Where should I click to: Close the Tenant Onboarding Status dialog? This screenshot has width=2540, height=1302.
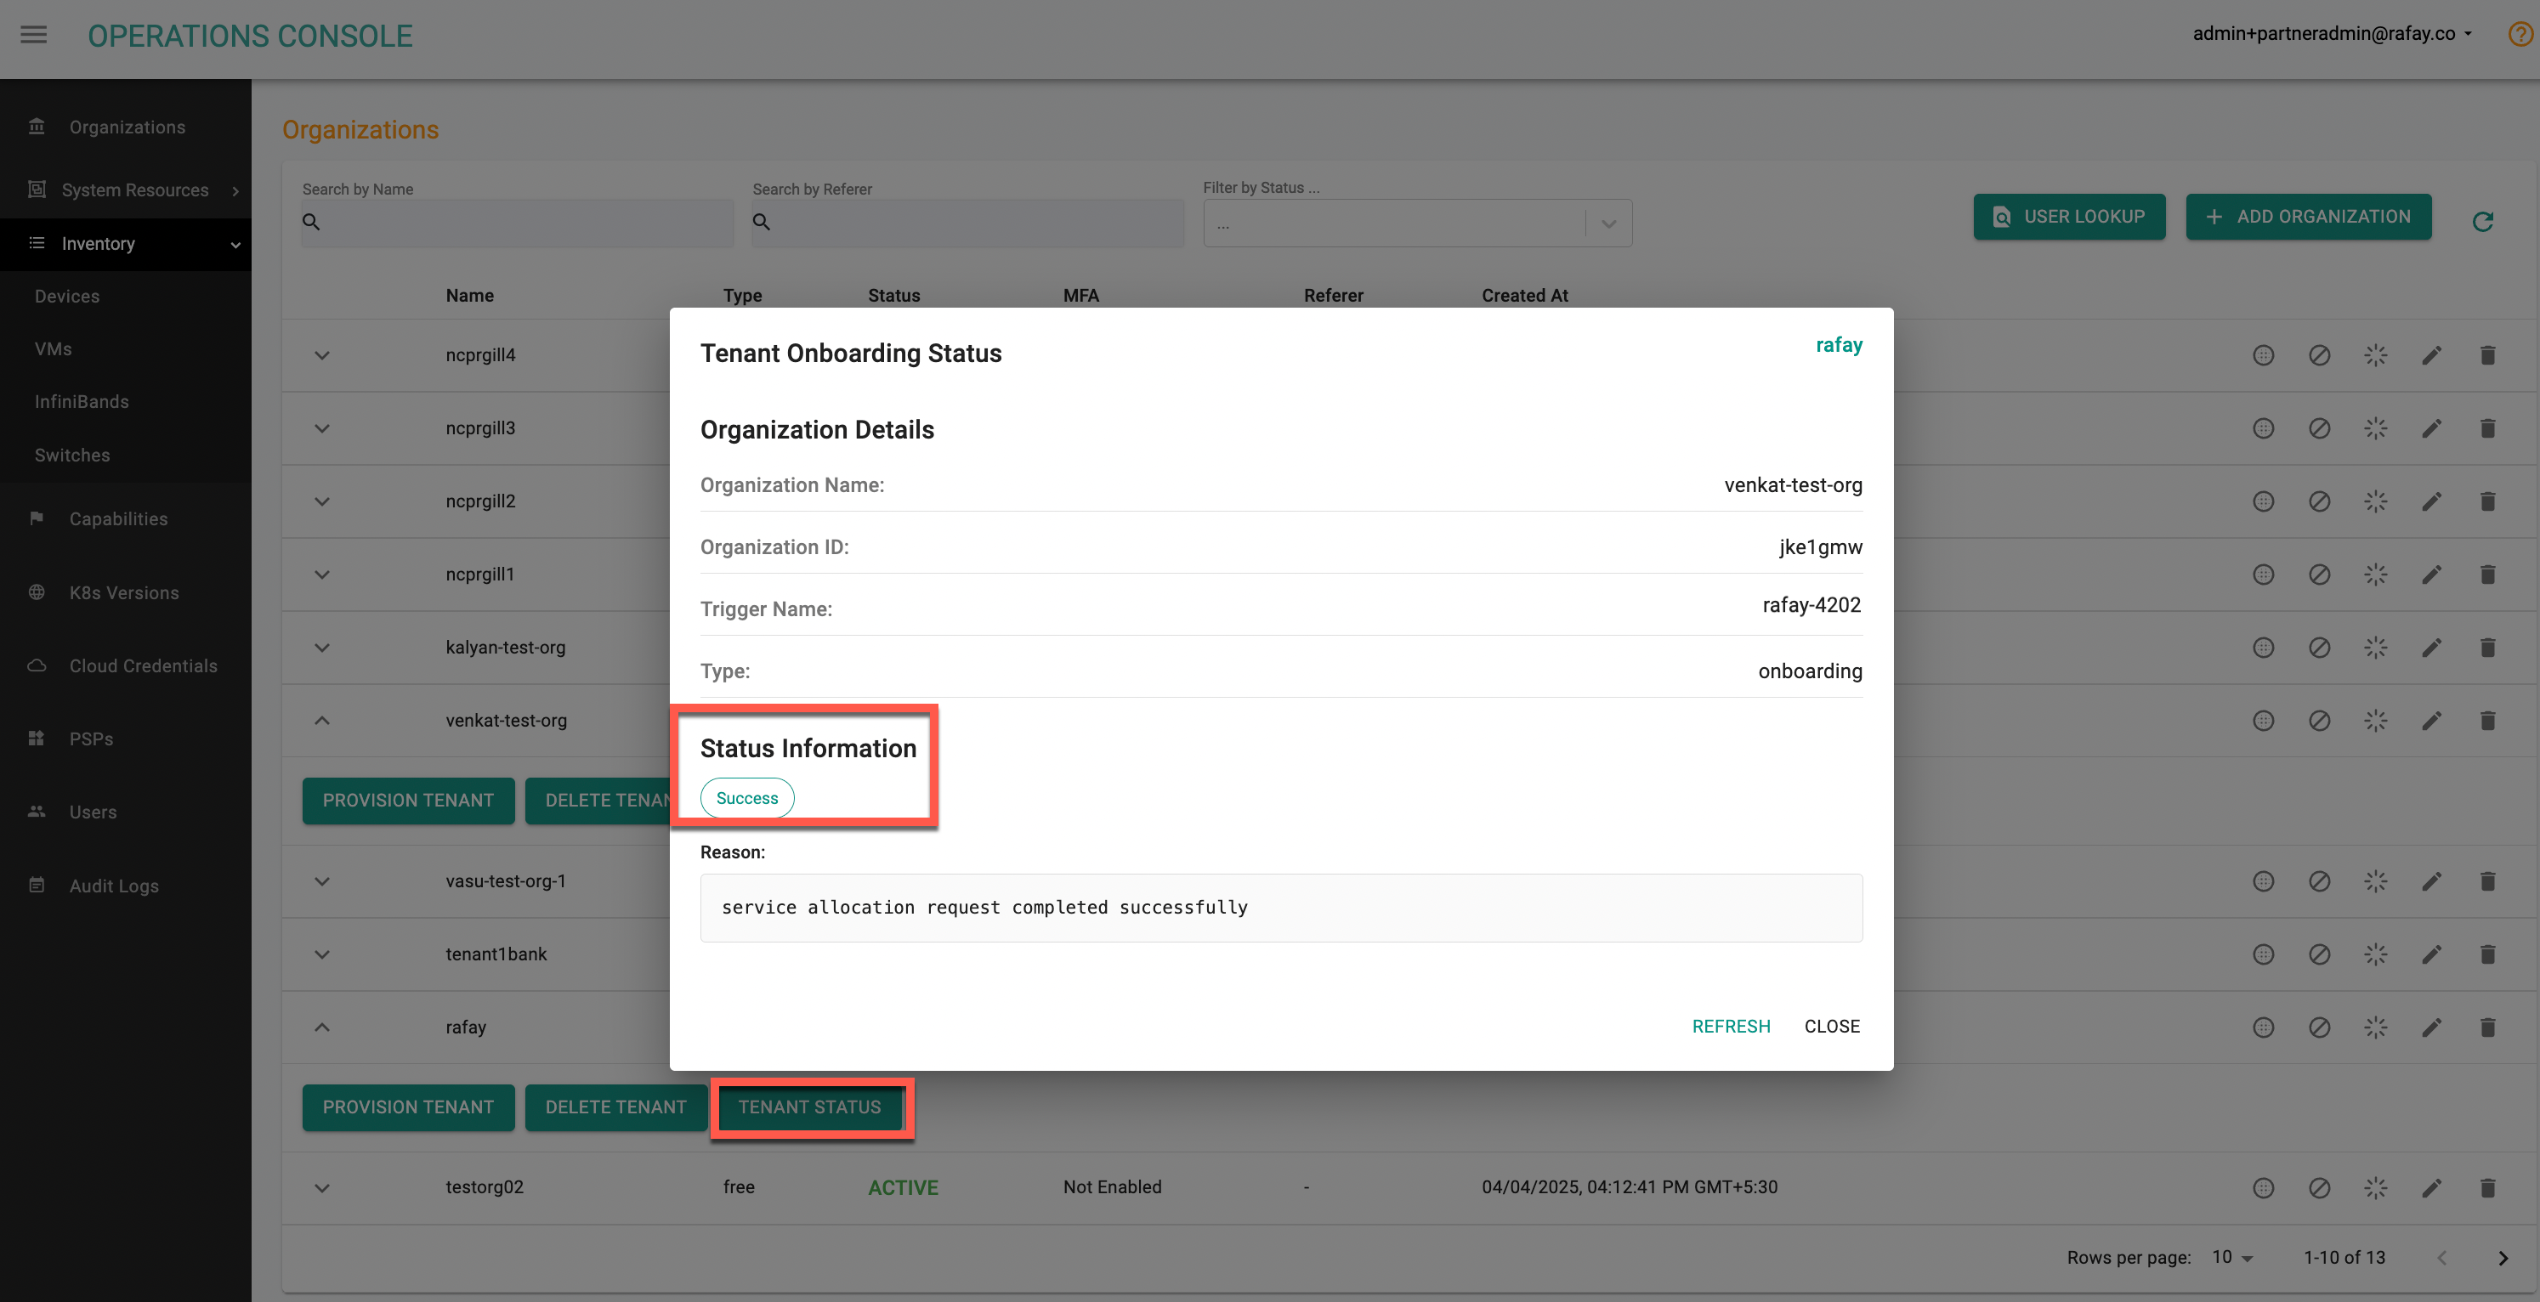coord(1831,1026)
